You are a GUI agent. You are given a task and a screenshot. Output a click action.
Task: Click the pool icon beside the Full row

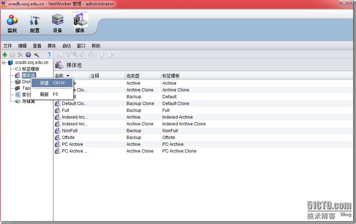(58, 110)
